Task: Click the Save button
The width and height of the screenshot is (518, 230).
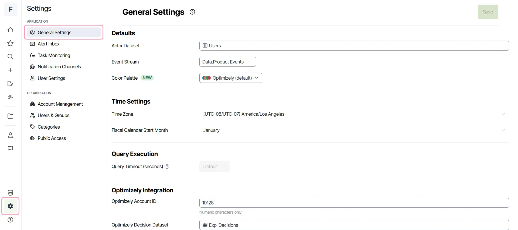Action: (488, 12)
